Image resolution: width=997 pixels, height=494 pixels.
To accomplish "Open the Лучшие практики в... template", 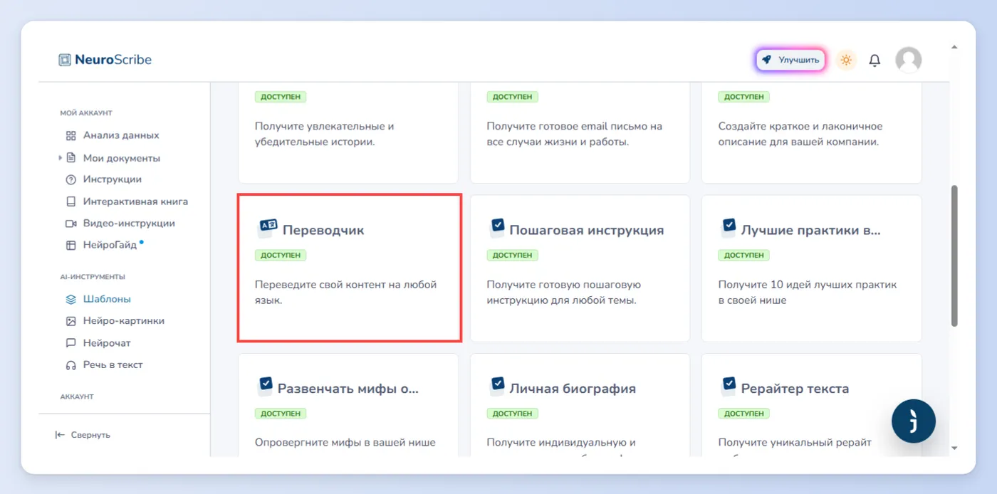I will click(x=811, y=231).
